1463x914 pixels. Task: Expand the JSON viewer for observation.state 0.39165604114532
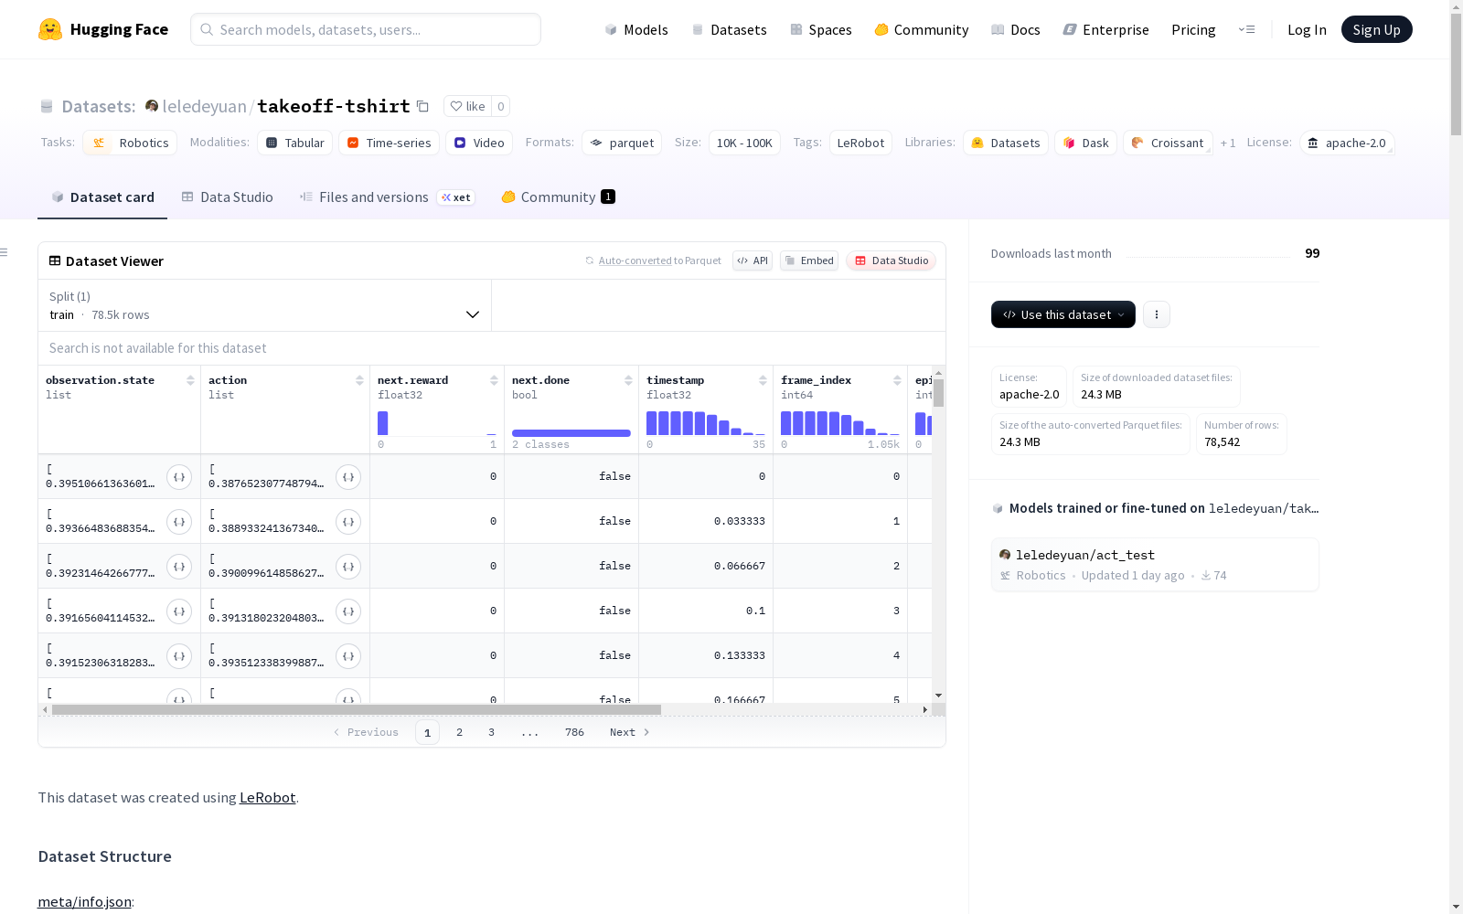179,611
